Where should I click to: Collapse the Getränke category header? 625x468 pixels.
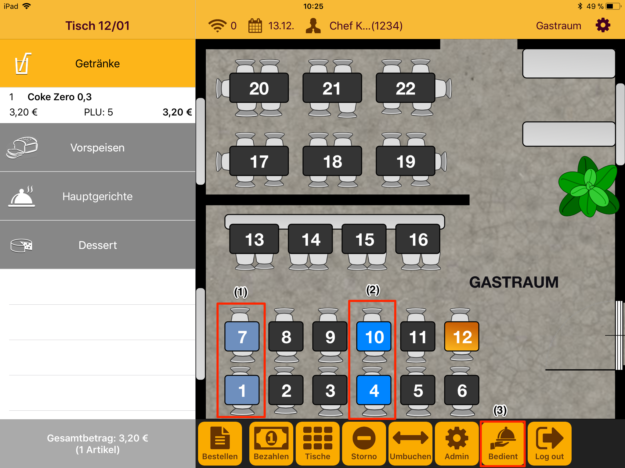(x=98, y=63)
